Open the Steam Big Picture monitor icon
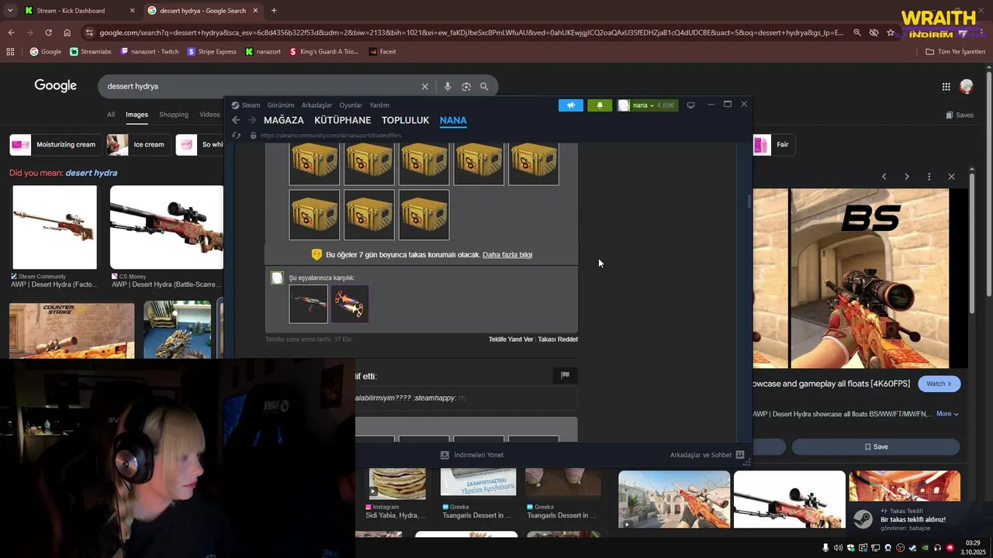This screenshot has height=558, width=993. tap(690, 105)
